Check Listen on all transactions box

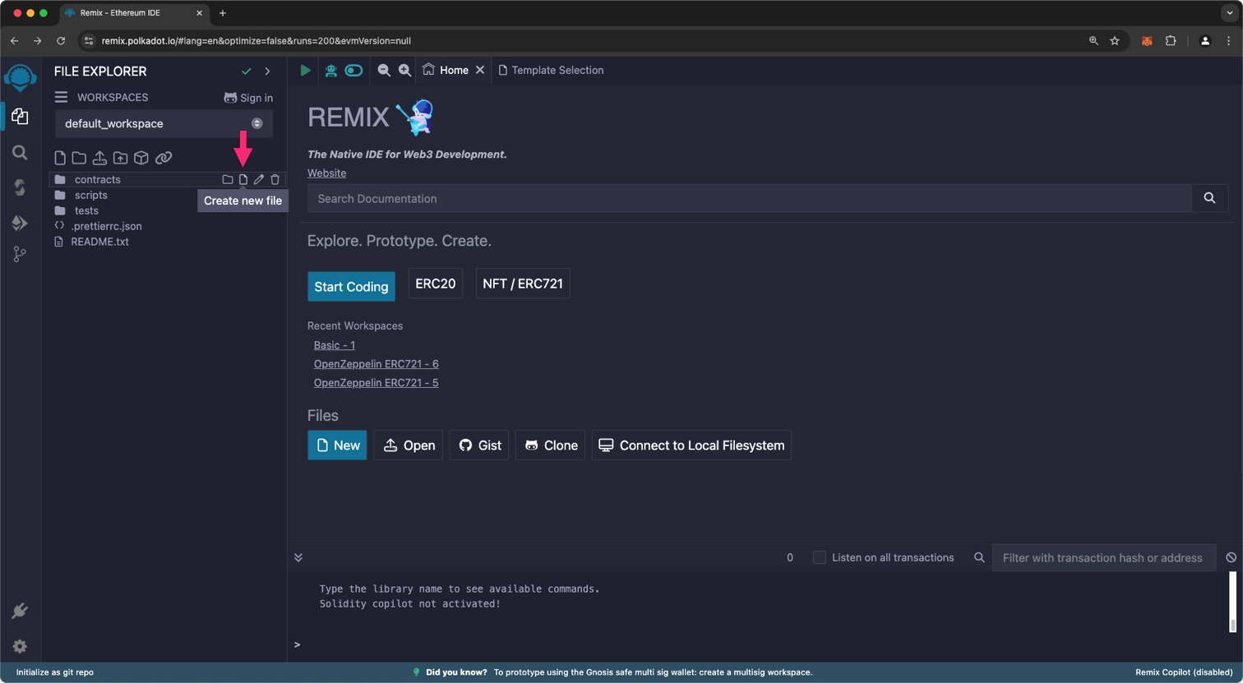(820, 557)
